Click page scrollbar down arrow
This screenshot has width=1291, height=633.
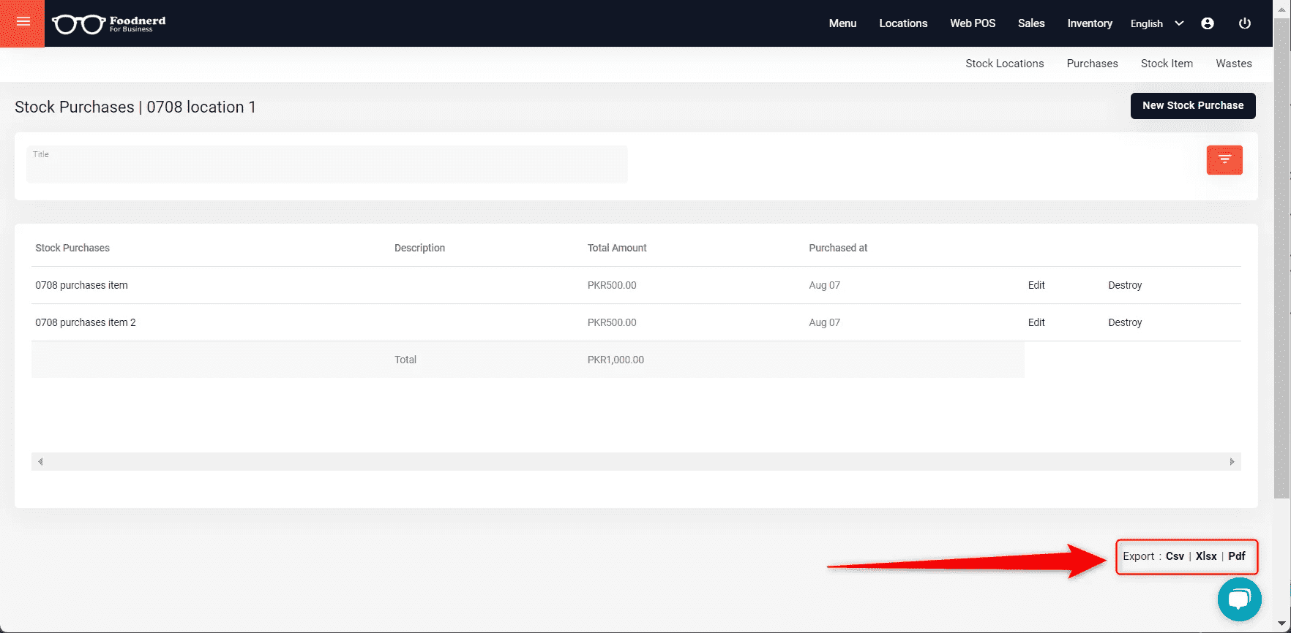[1281, 623]
